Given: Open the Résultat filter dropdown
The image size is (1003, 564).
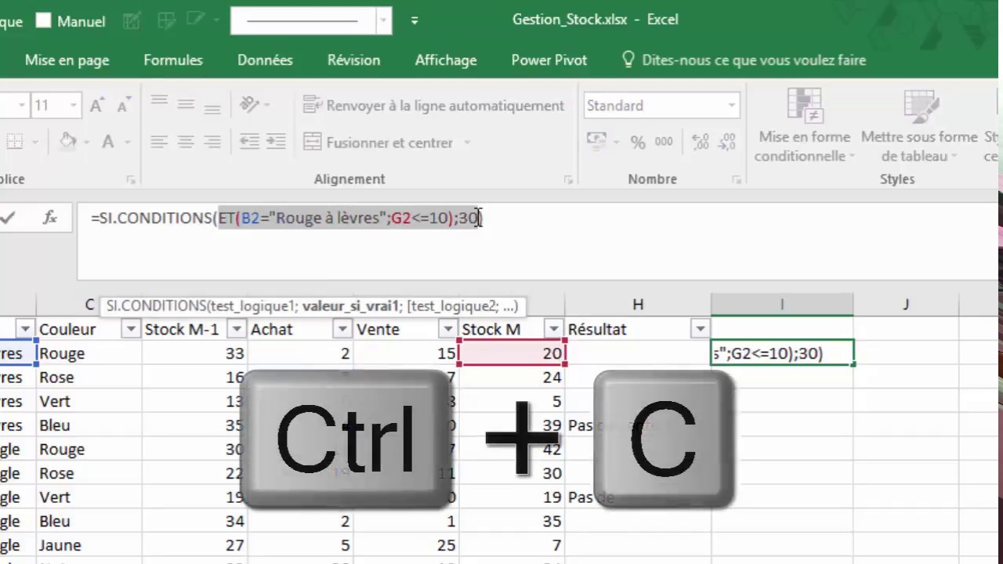Looking at the screenshot, I should [x=700, y=330].
